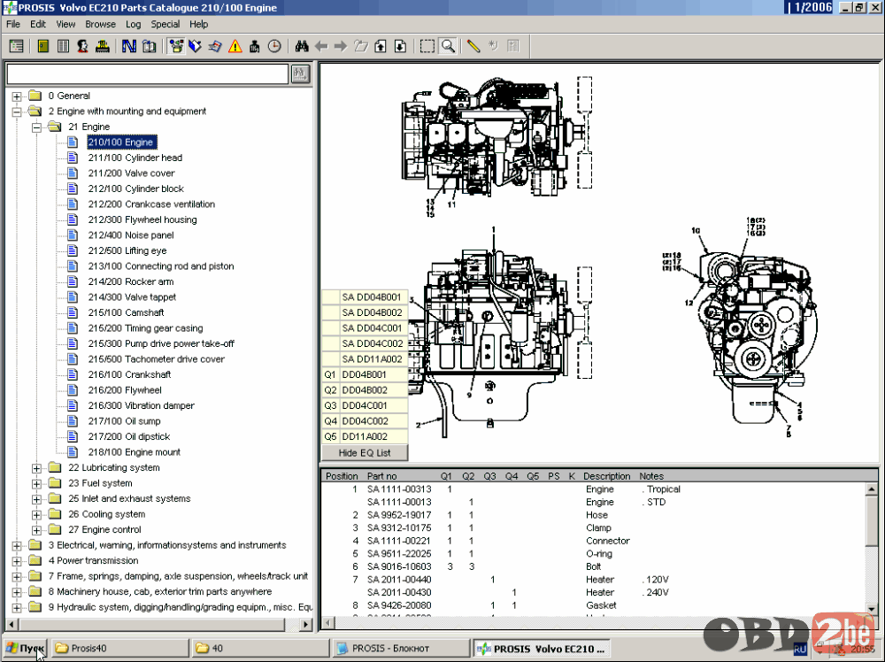Open 217/100 Oil sump page

124,421
